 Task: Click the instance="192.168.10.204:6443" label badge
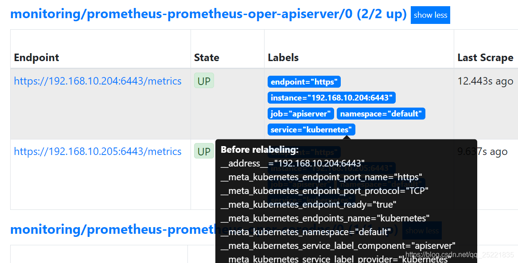pyautogui.click(x=331, y=97)
